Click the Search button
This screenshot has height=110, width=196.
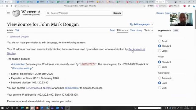117,13
